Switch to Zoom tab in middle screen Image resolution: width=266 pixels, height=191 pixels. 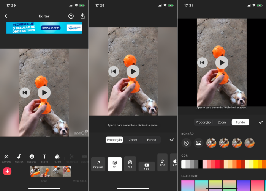133,140
